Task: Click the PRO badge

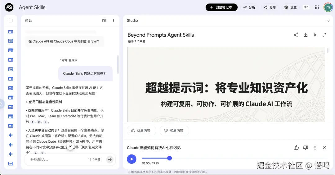Action: pos(306,7)
